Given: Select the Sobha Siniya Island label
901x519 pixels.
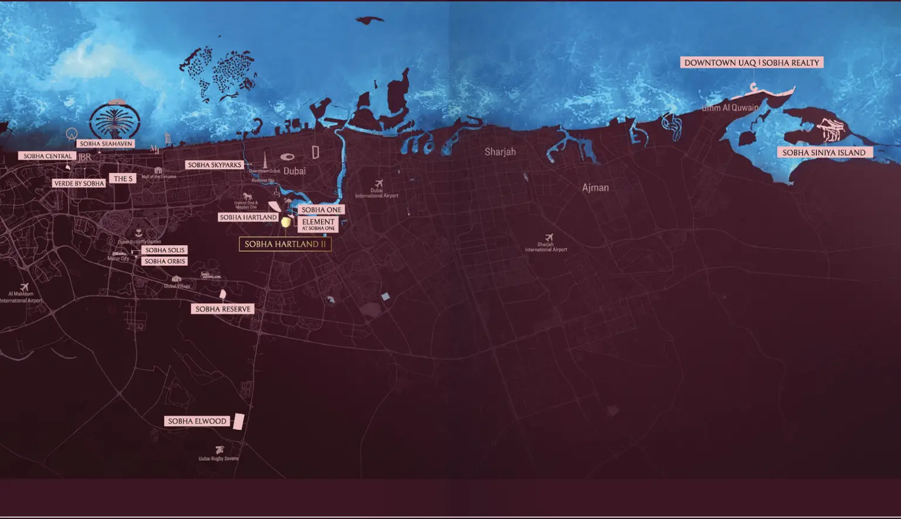Looking at the screenshot, I should (x=824, y=152).
